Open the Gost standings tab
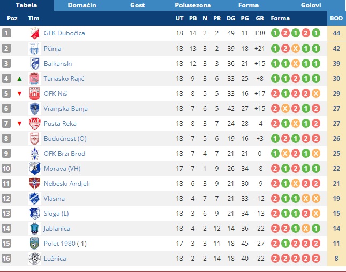This screenshot has height=272, width=346. pyautogui.click(x=137, y=5)
